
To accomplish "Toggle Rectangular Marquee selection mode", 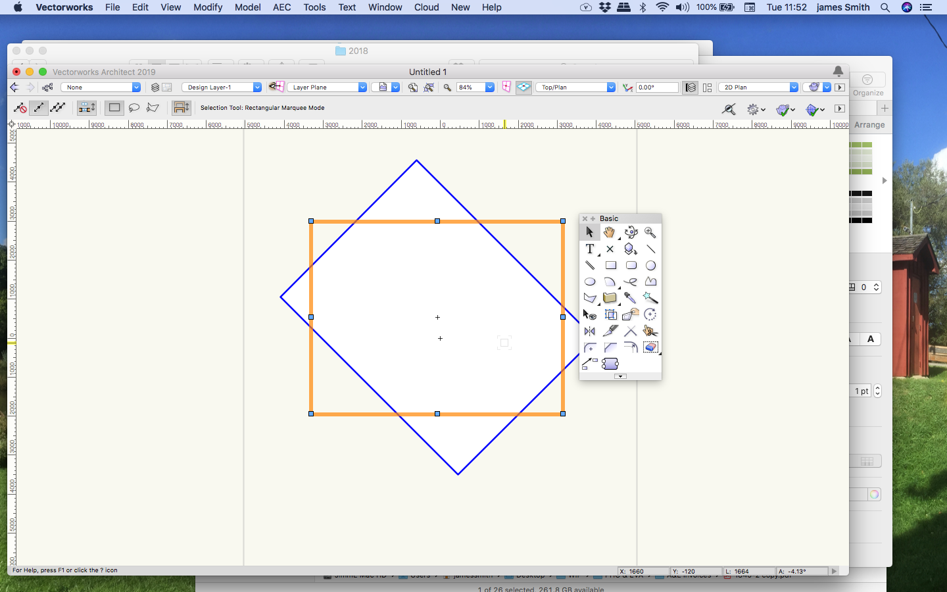I will click(x=114, y=108).
